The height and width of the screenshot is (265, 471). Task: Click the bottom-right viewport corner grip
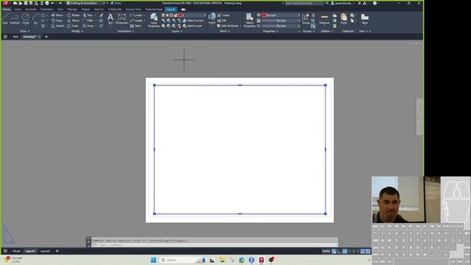pos(325,214)
